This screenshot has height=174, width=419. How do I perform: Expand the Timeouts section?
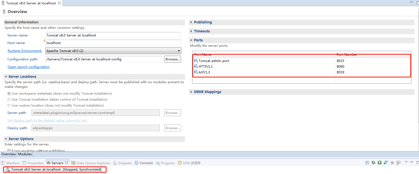pos(191,31)
